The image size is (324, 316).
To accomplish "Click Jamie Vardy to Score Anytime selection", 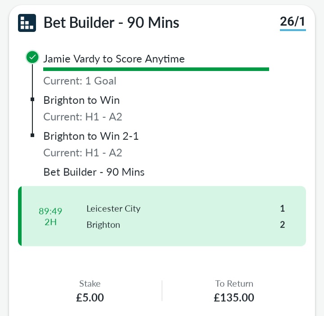I will pyautogui.click(x=114, y=59).
